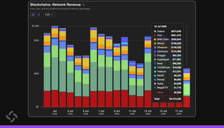
Task: Click the red Tron segment of the 11 Jul bar
Action: pyautogui.click(x=132, y=101)
